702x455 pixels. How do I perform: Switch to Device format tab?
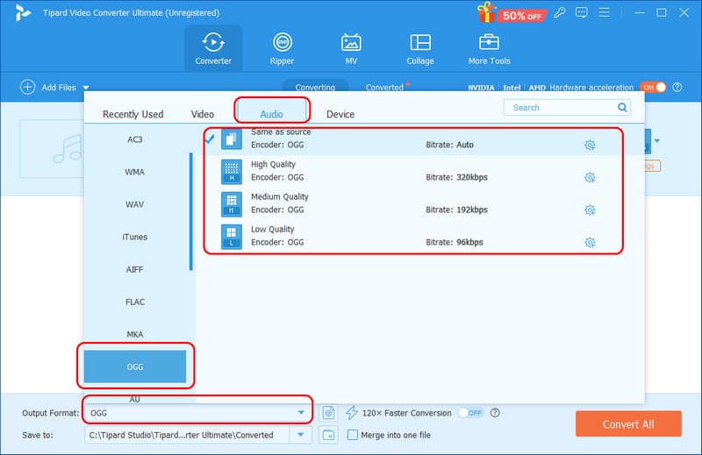pos(340,114)
